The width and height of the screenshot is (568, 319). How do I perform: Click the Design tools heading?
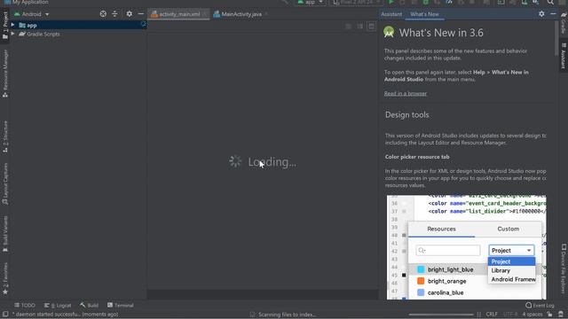406,114
